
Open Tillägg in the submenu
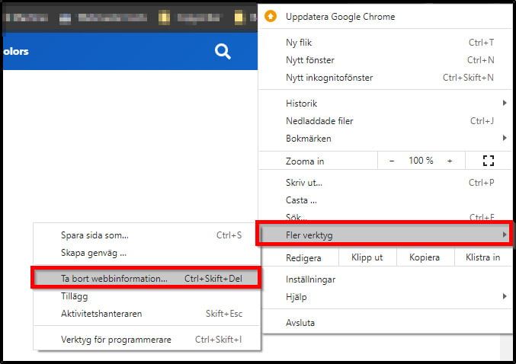pyautogui.click(x=147, y=296)
